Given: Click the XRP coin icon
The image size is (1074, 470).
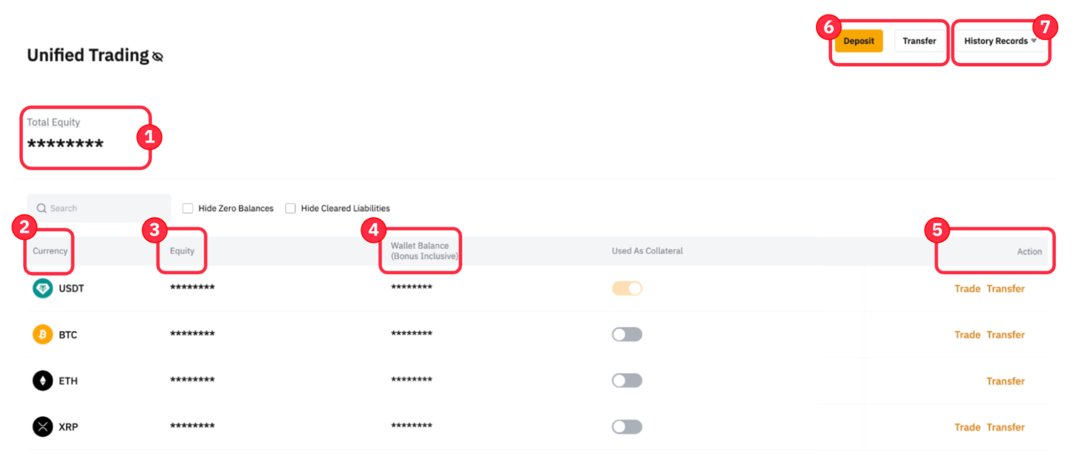Looking at the screenshot, I should (x=42, y=427).
